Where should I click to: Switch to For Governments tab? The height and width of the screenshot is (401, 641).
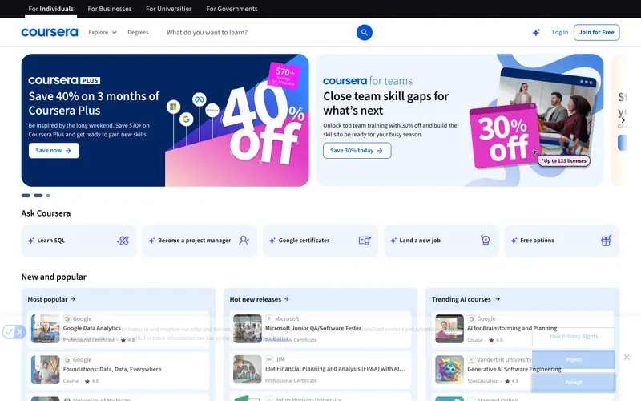232,9
